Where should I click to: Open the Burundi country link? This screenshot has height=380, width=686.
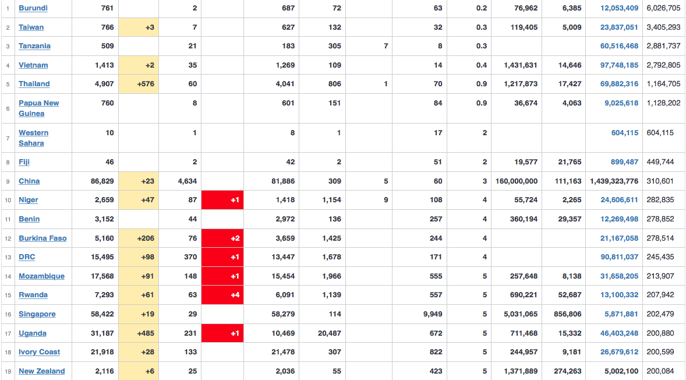pyautogui.click(x=33, y=8)
